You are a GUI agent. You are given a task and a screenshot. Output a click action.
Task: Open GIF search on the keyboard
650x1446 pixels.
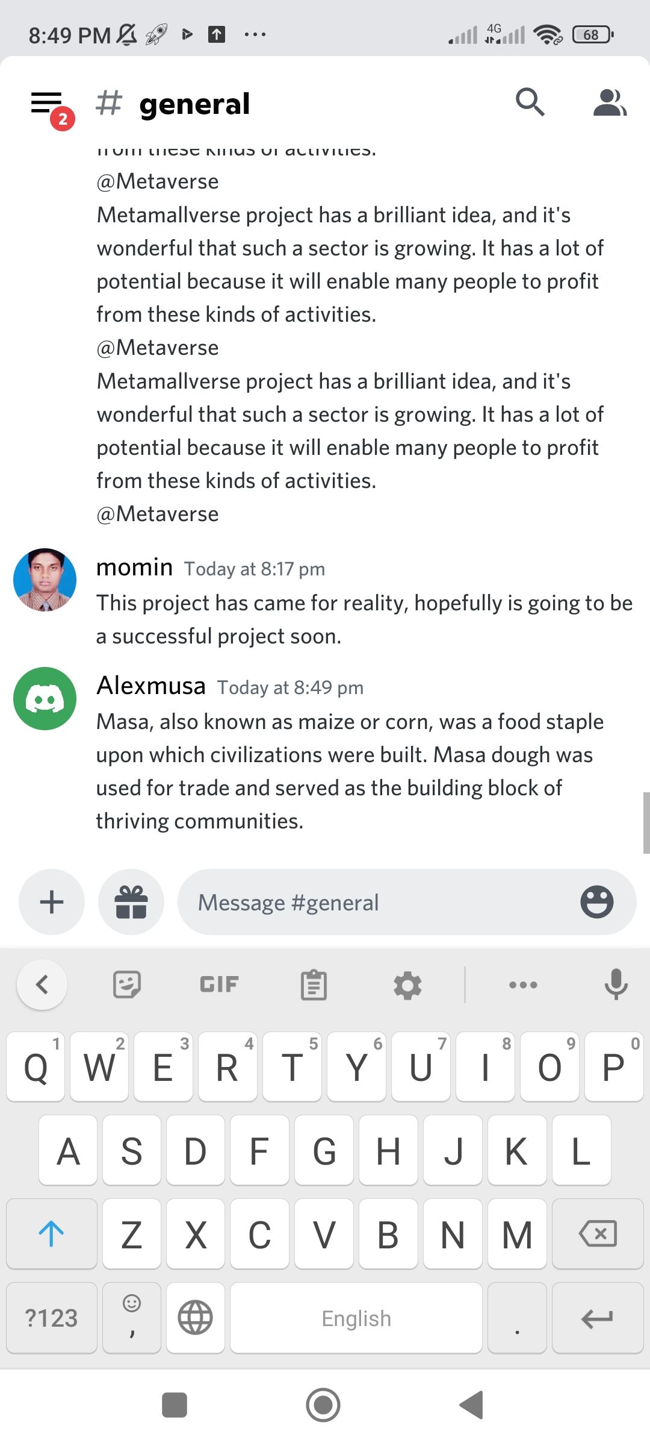point(219,984)
